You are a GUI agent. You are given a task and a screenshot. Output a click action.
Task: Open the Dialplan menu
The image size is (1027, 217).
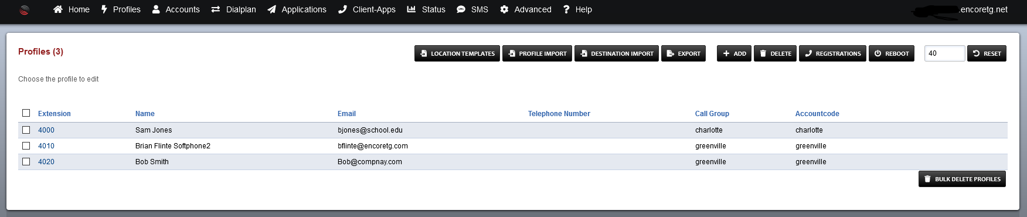point(233,9)
